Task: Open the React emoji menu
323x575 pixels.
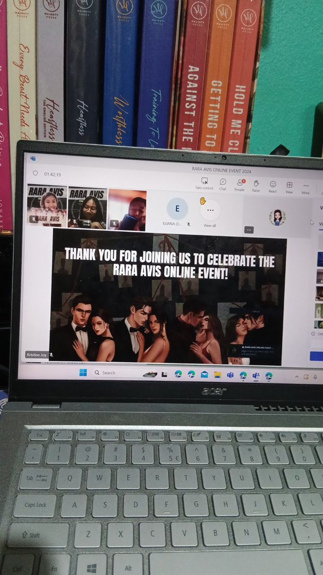Action: point(273,187)
